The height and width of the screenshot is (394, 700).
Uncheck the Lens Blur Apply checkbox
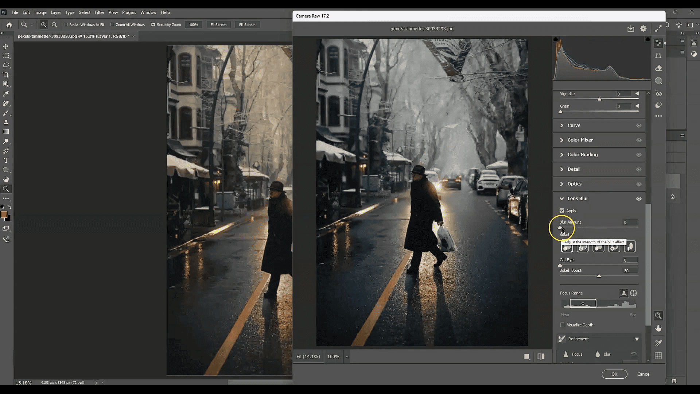click(x=562, y=211)
